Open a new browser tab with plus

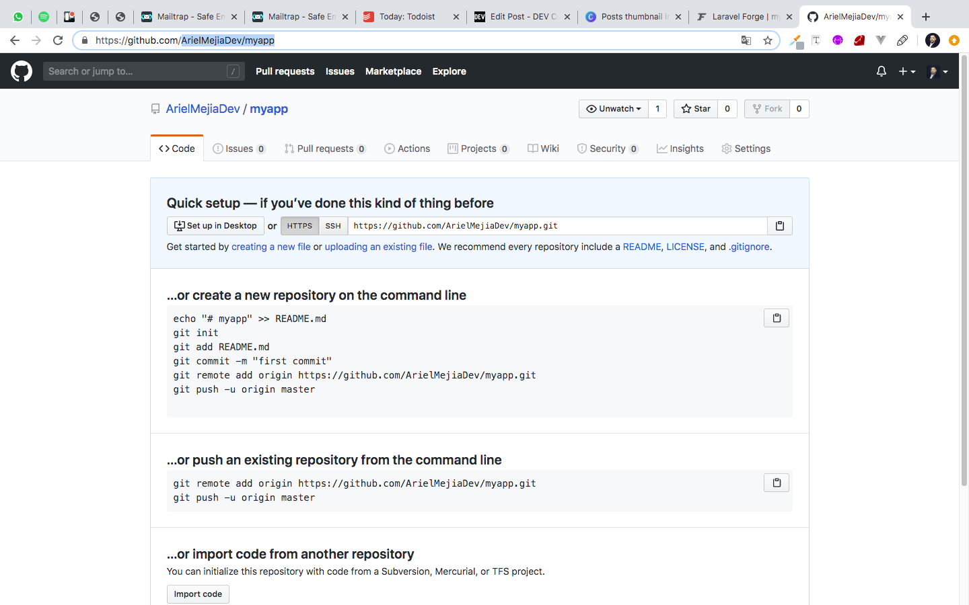click(x=926, y=17)
